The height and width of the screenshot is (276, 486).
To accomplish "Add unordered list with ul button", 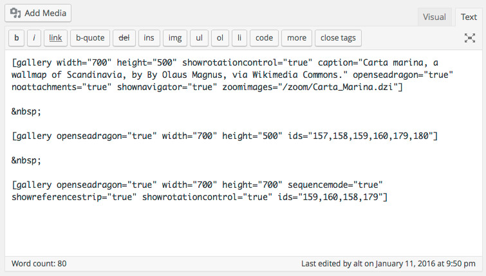I will tap(199, 38).
